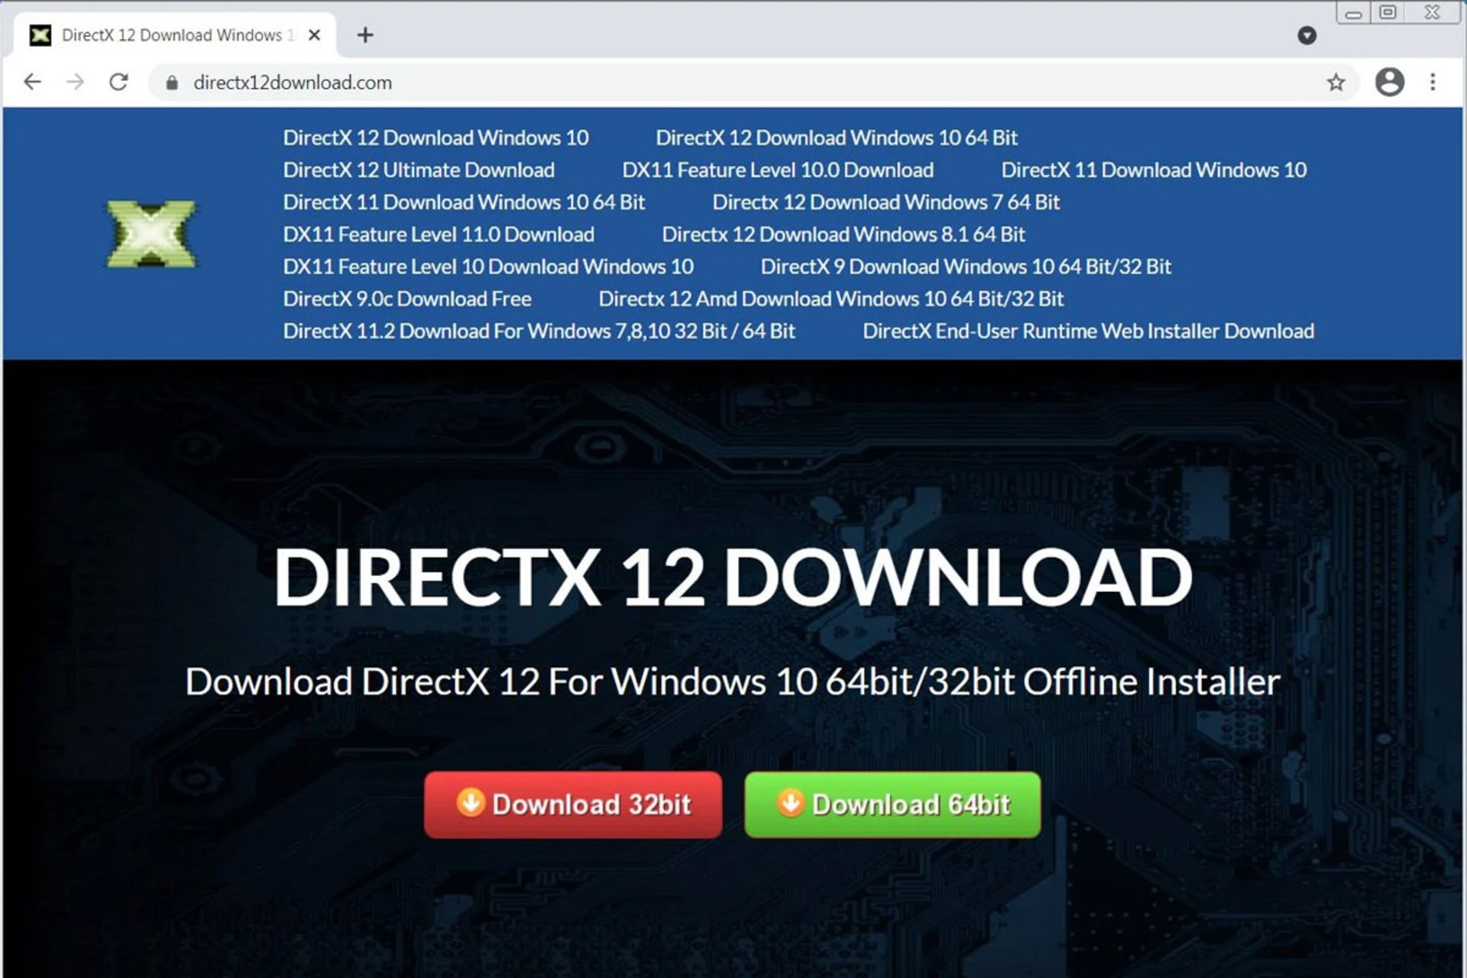Screen dimensions: 1467x978
Task: Expand the tab search dropdown arrow
Action: click(1307, 35)
